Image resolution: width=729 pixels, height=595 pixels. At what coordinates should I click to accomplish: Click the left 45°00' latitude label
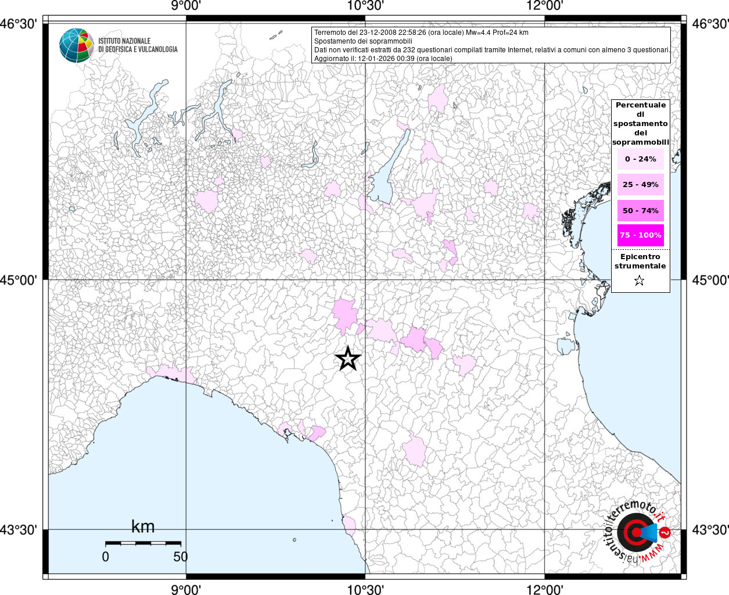coord(18,280)
